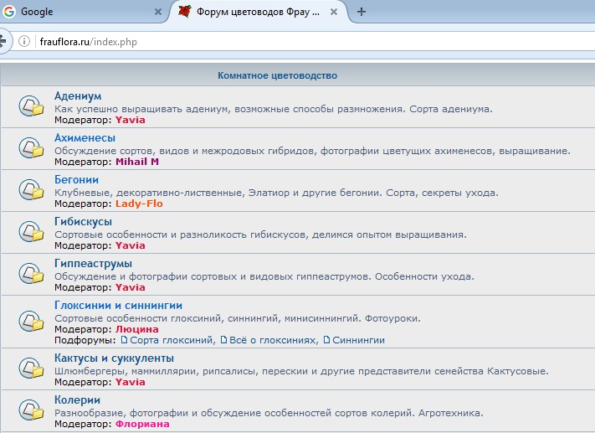This screenshot has width=595, height=433.
Task: Close the Google tab
Action: [158, 12]
